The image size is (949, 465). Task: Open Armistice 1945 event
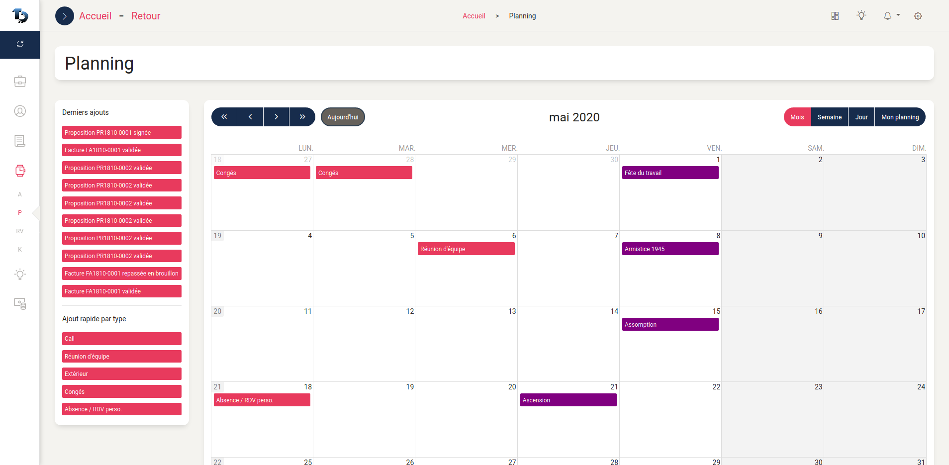(670, 249)
